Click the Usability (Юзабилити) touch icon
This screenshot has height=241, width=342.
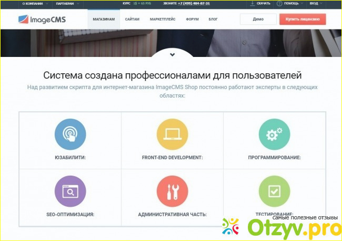[x=69, y=134]
